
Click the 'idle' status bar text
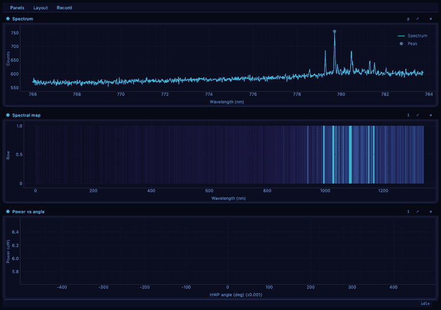tap(425, 303)
